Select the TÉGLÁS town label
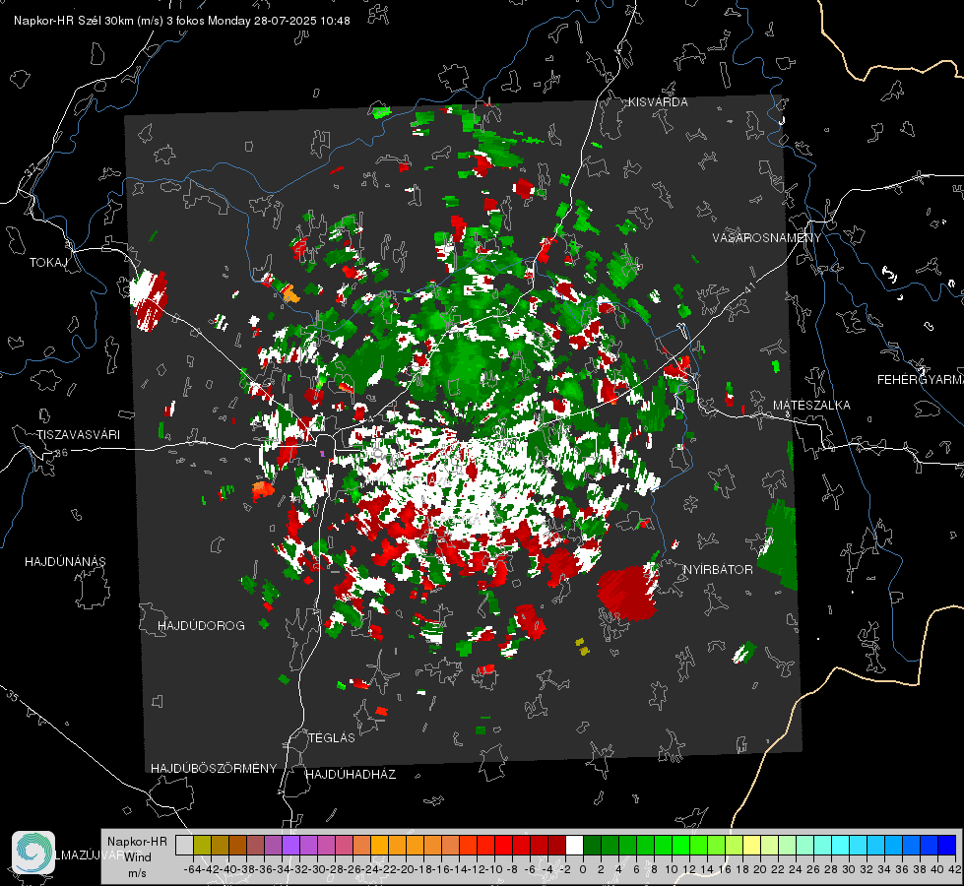The height and width of the screenshot is (886, 964). [332, 738]
